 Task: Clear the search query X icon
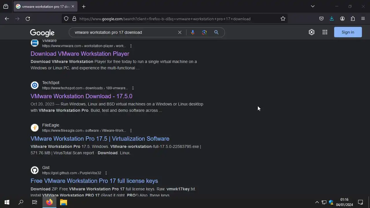tap(180, 32)
